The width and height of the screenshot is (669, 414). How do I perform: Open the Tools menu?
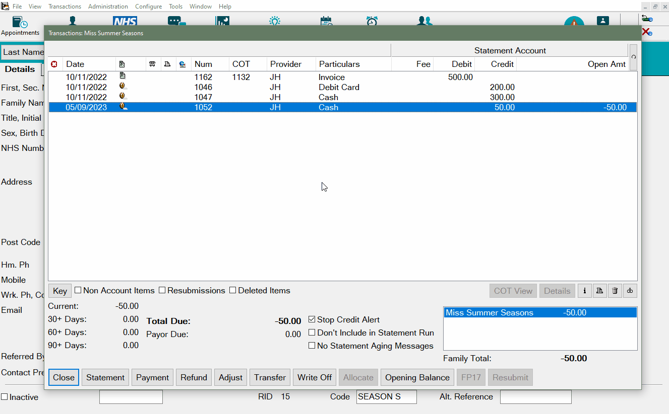175,7
